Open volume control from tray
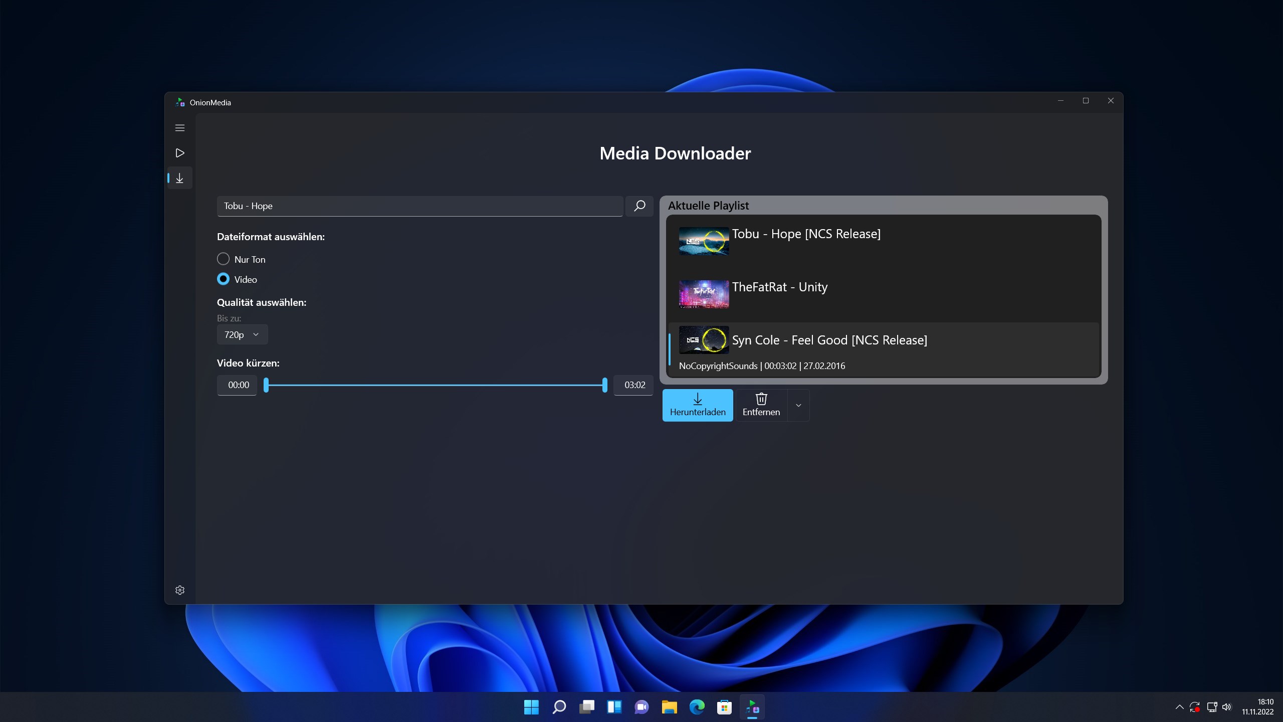 (x=1227, y=707)
